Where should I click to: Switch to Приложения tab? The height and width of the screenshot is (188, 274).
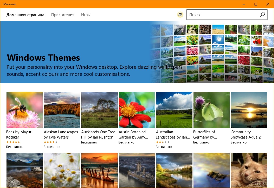pyautogui.click(x=63, y=15)
